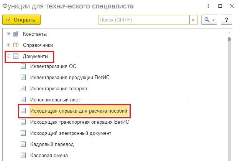Click the Исполнительный лист document icon

pos(23,100)
